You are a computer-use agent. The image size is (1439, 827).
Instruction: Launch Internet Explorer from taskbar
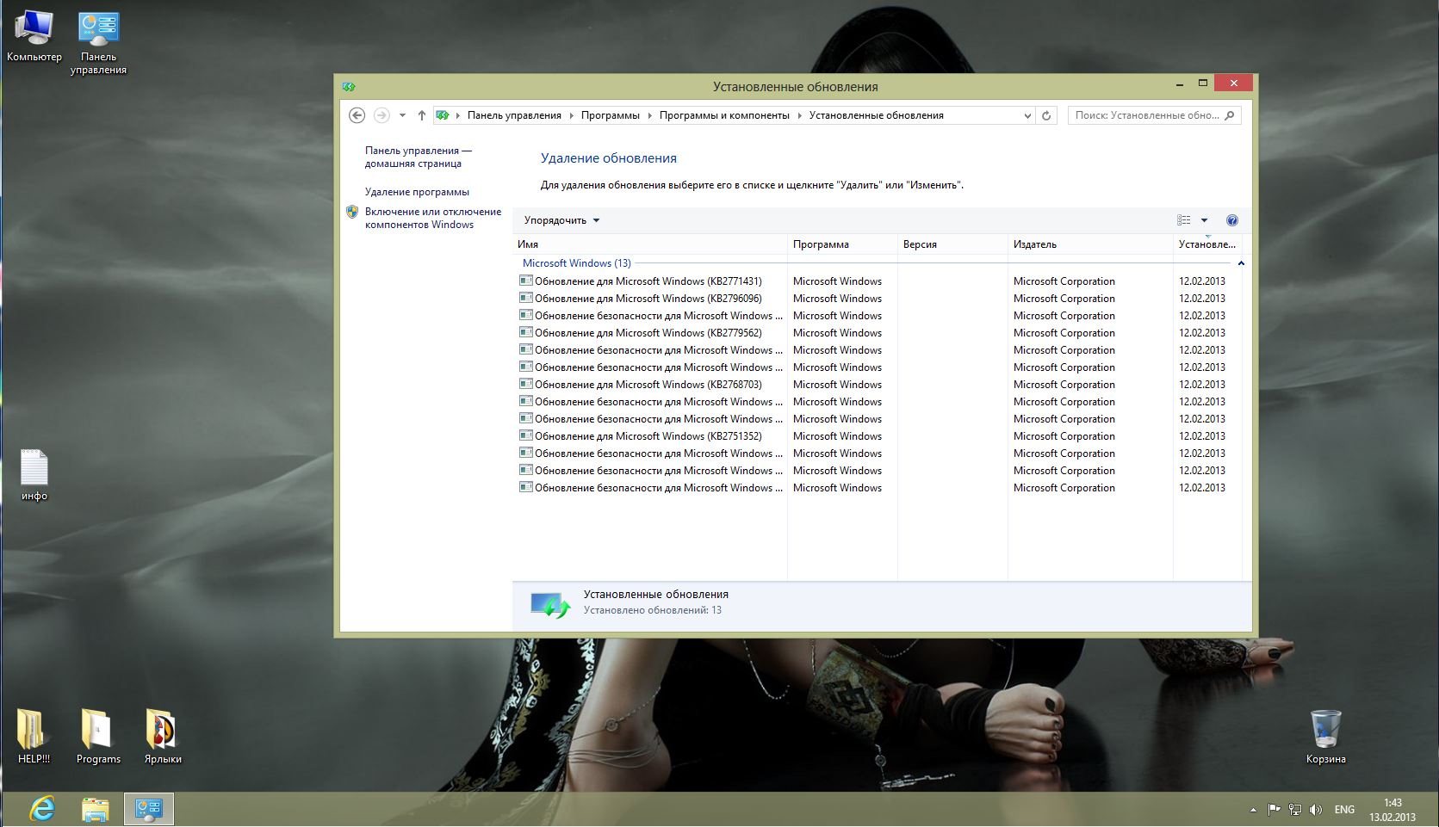click(x=41, y=809)
